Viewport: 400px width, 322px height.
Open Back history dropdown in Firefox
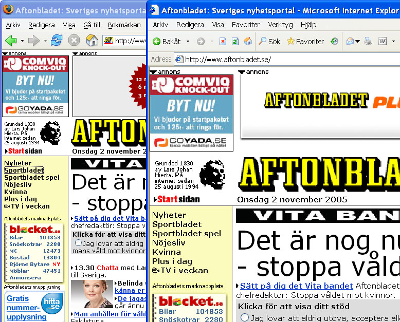(22, 41)
